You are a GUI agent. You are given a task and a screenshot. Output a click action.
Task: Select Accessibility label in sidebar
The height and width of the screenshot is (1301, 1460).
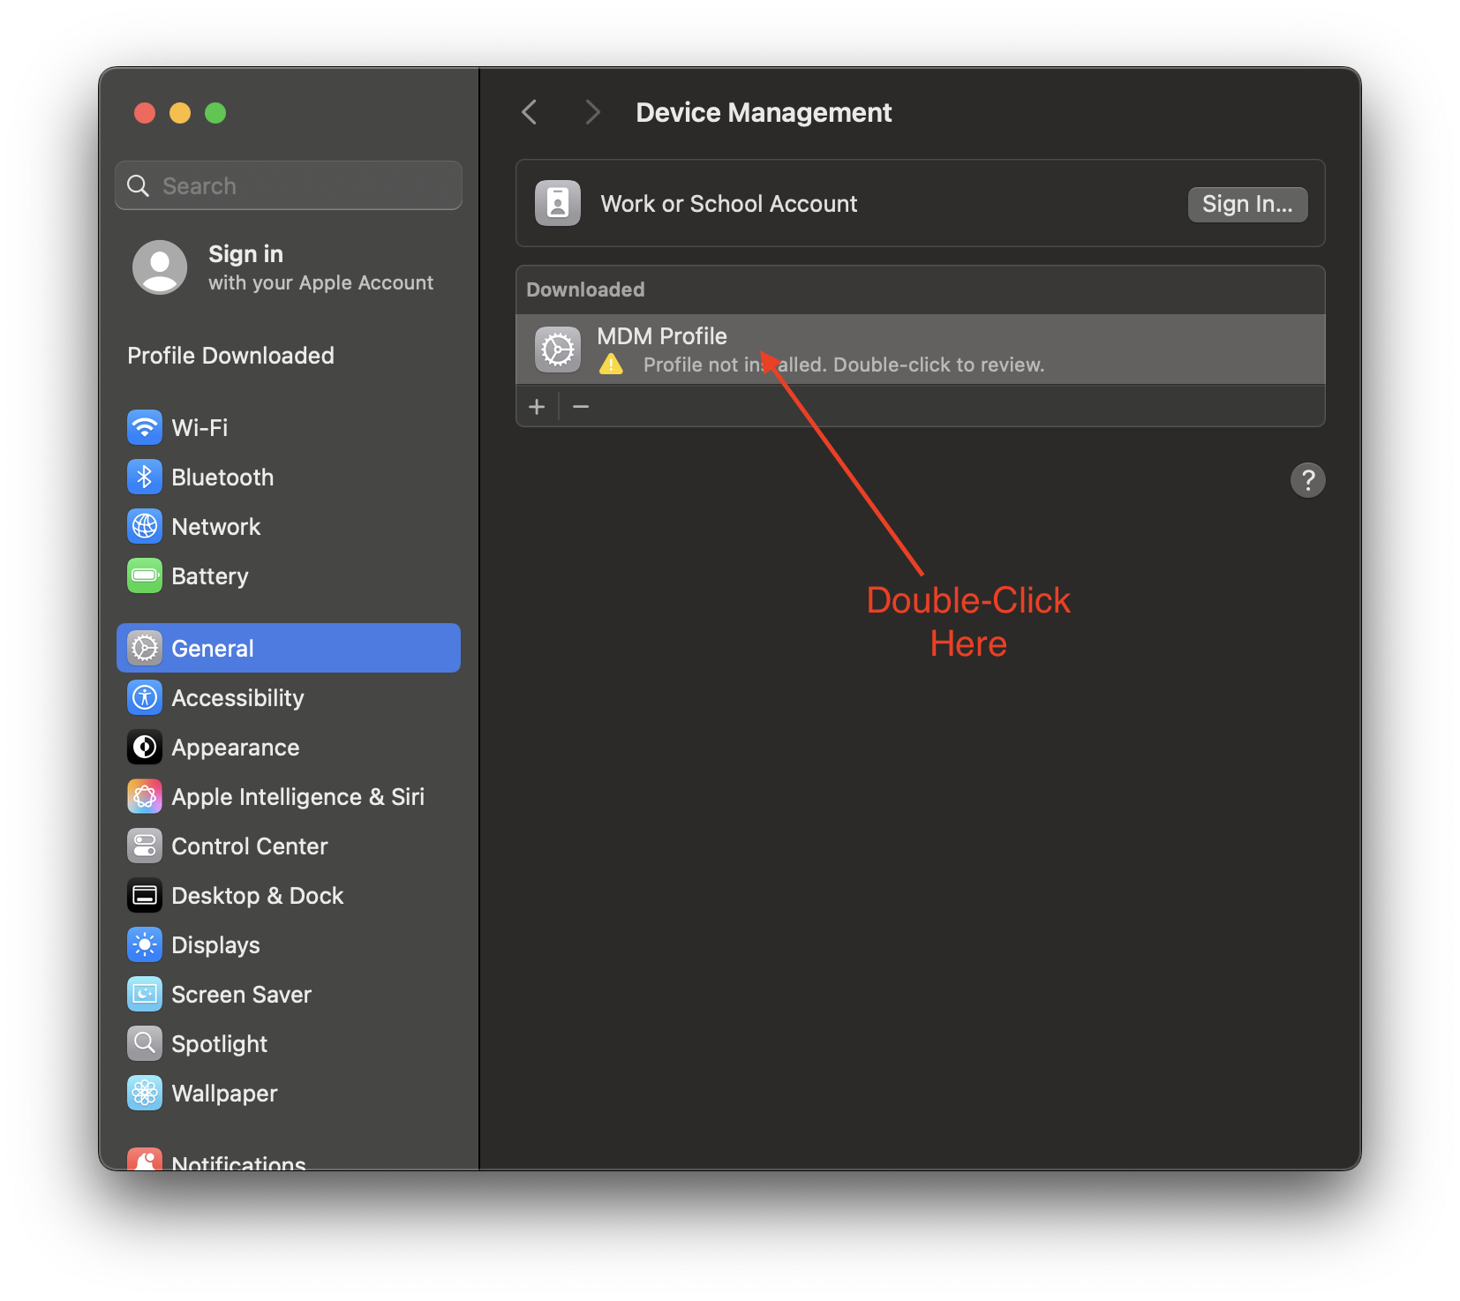237,698
